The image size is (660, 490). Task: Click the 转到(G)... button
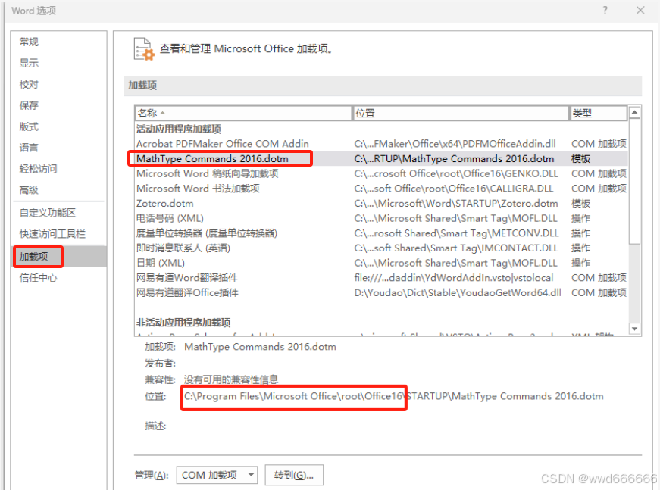point(294,475)
